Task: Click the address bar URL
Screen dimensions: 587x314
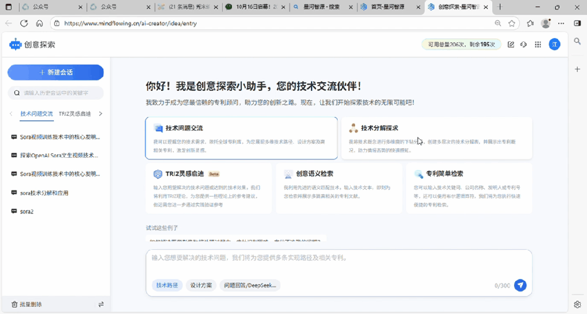Action: (130, 23)
